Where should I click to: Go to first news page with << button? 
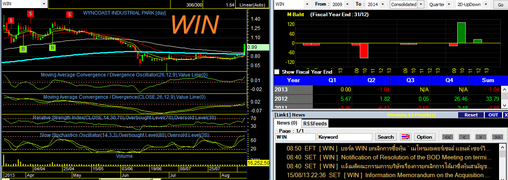pyautogui.click(x=447, y=137)
